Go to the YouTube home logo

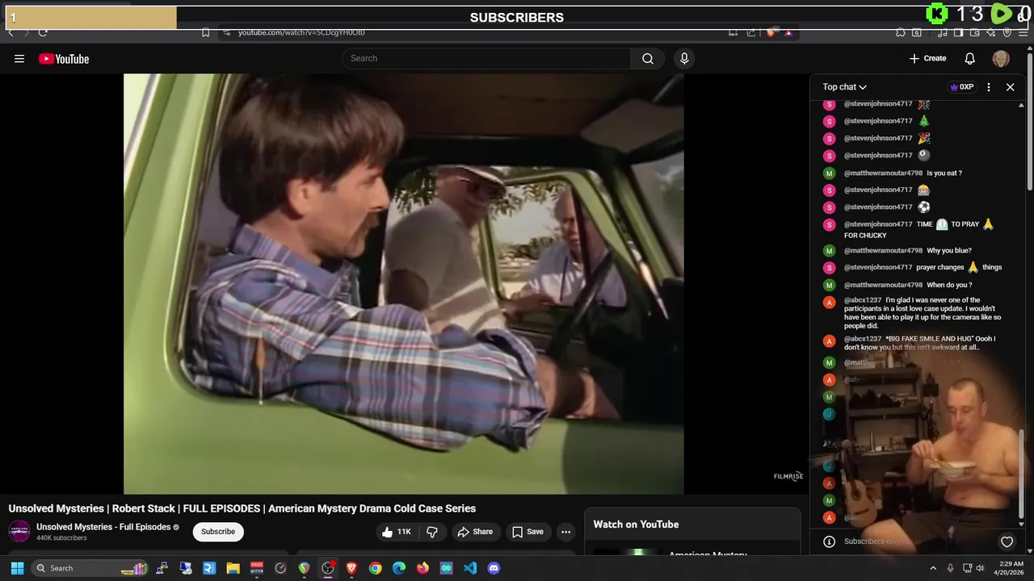tap(64, 58)
